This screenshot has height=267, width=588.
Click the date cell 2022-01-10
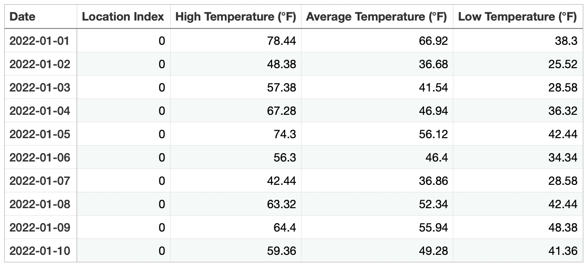click(40, 251)
